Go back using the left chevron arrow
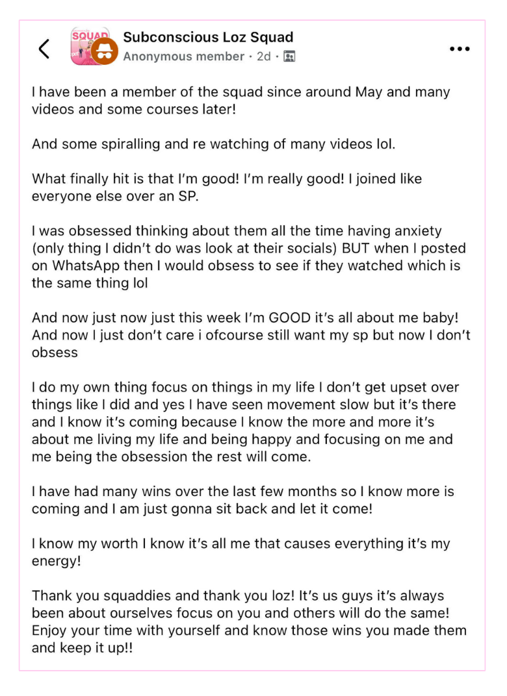Screen dimensions: 507x696 [x=44, y=49]
